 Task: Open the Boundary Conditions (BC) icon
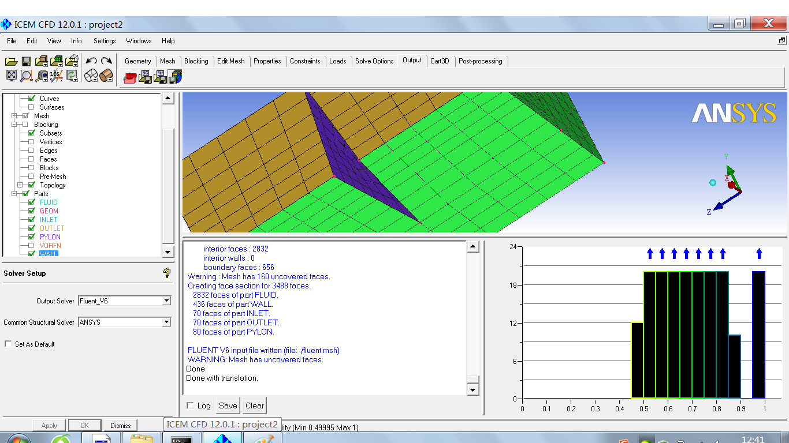[145, 77]
